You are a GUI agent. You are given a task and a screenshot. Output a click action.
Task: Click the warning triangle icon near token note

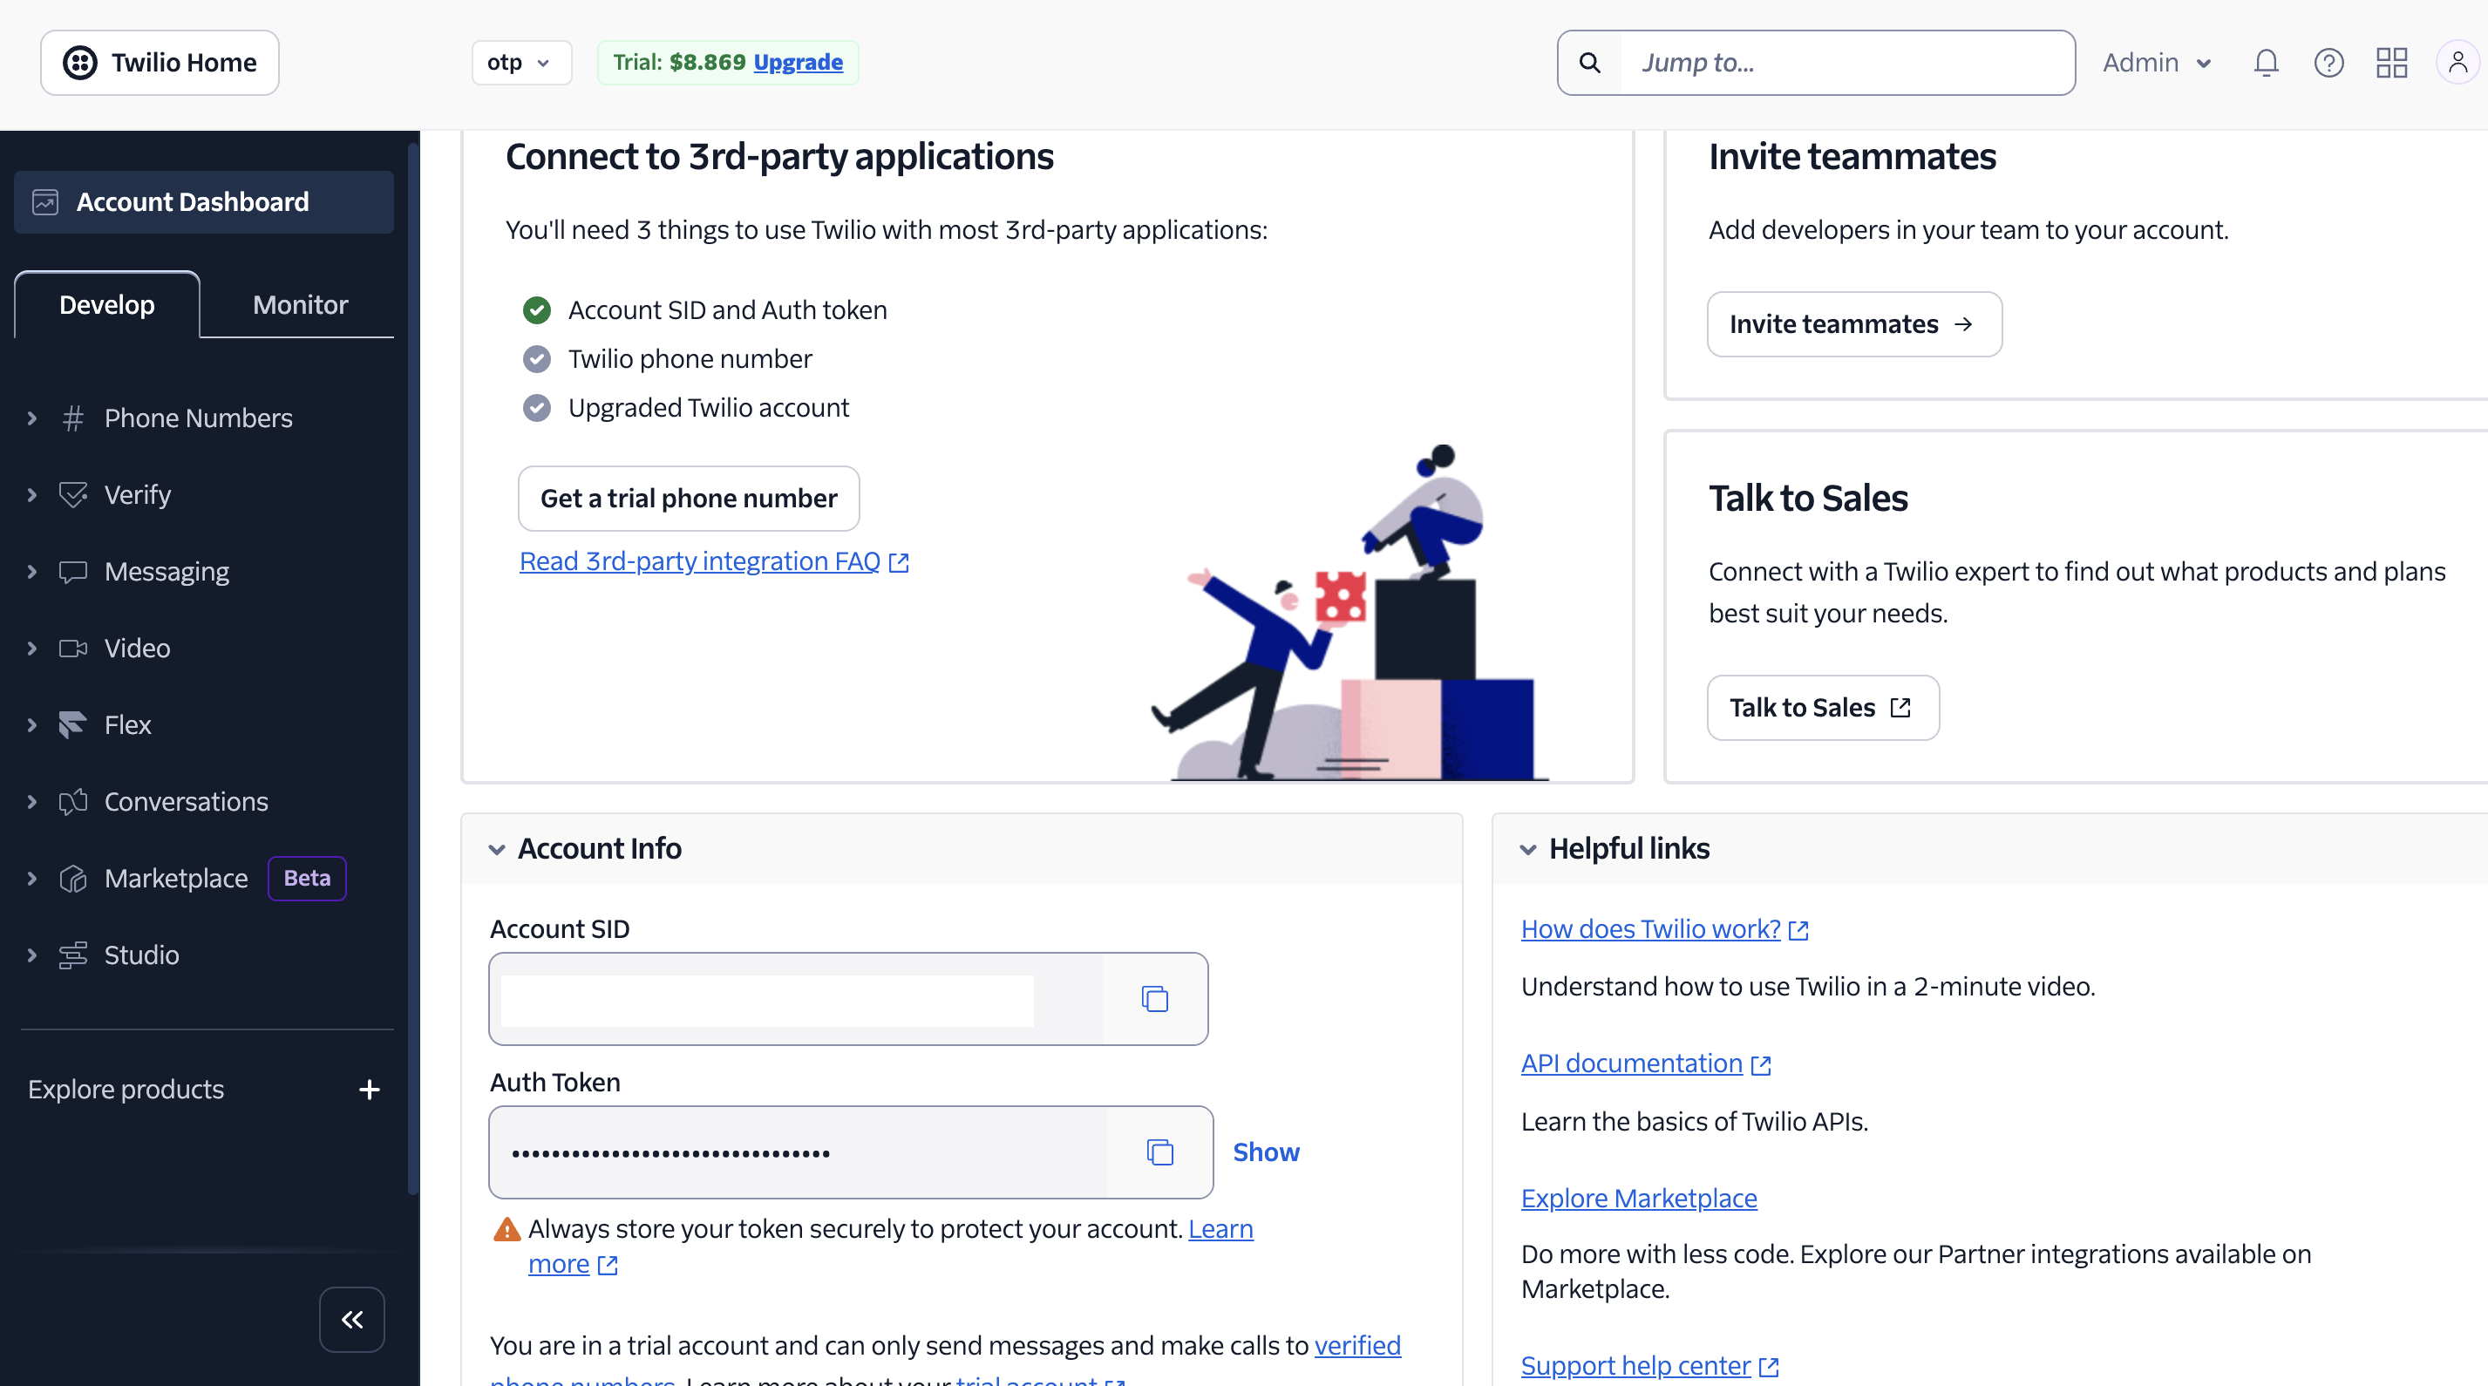(507, 1230)
